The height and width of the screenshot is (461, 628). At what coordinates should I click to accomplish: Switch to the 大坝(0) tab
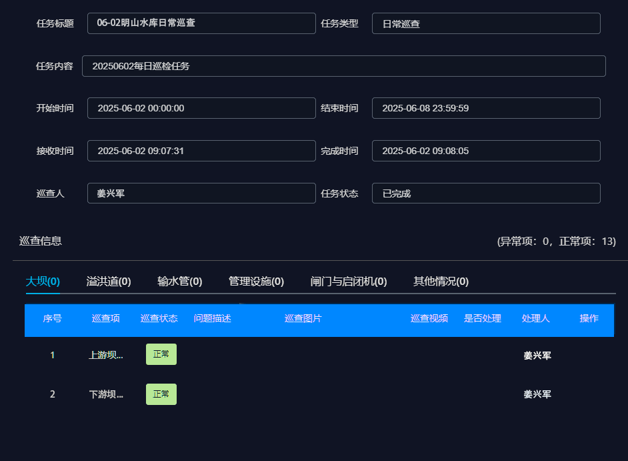click(43, 282)
